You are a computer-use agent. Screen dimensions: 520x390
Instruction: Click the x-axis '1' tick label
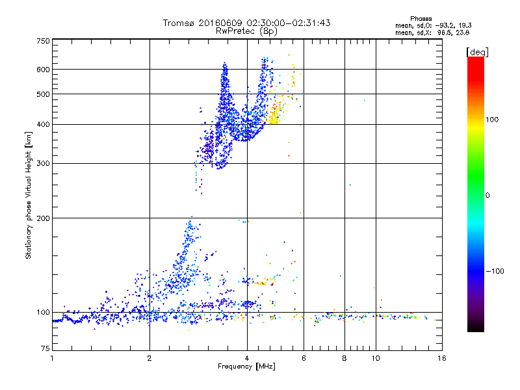click(52, 358)
